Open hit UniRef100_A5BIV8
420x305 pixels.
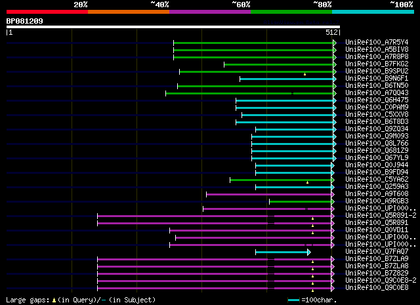[377, 50]
